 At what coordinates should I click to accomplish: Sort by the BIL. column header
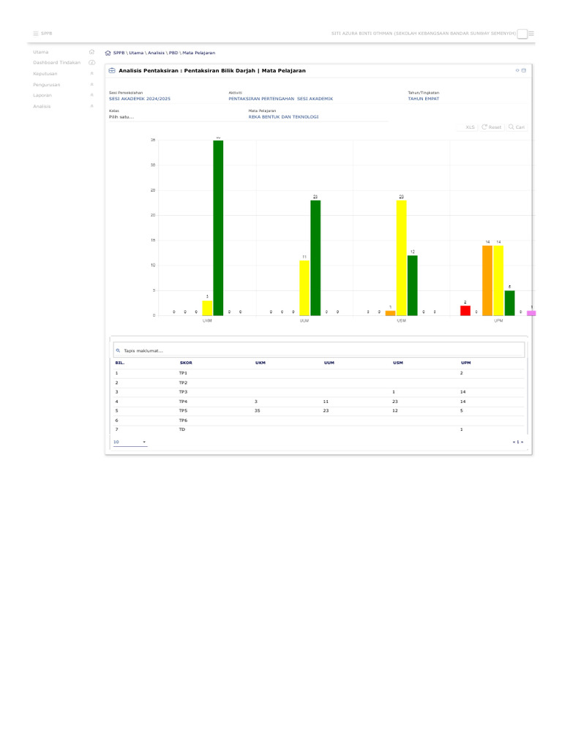tap(119, 363)
